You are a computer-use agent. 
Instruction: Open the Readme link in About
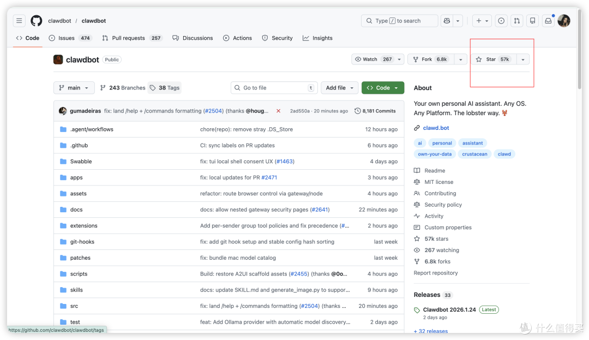click(435, 171)
